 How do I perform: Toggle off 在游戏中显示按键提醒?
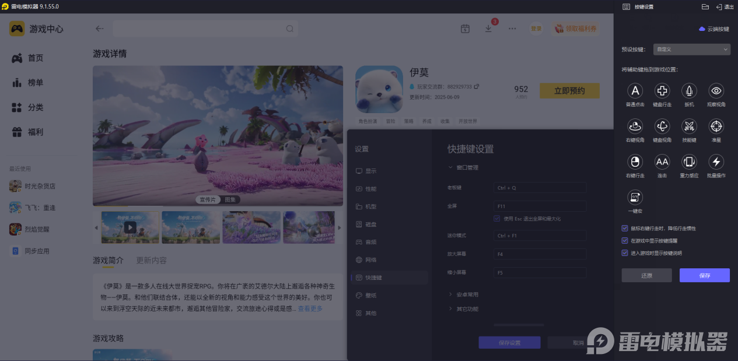(624, 241)
